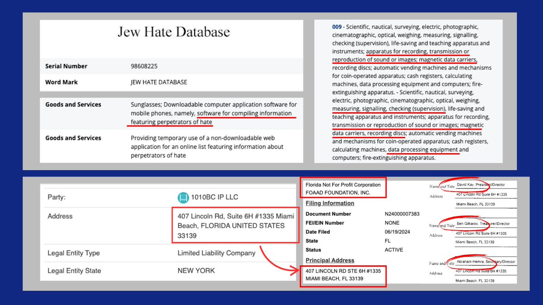
Task: Click the FOAAD FOUNDATION, INC. name
Action: [338, 192]
